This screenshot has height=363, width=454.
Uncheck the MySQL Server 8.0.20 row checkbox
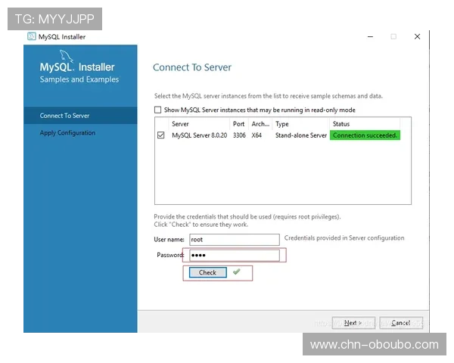tap(161, 135)
